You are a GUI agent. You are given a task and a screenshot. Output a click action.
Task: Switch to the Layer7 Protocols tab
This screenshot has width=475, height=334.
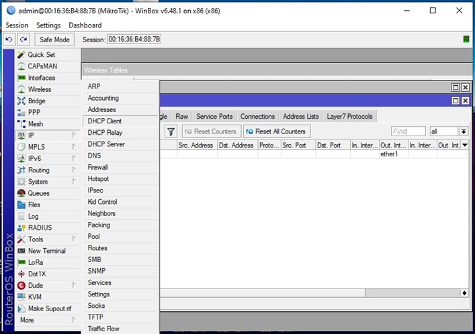(x=349, y=117)
